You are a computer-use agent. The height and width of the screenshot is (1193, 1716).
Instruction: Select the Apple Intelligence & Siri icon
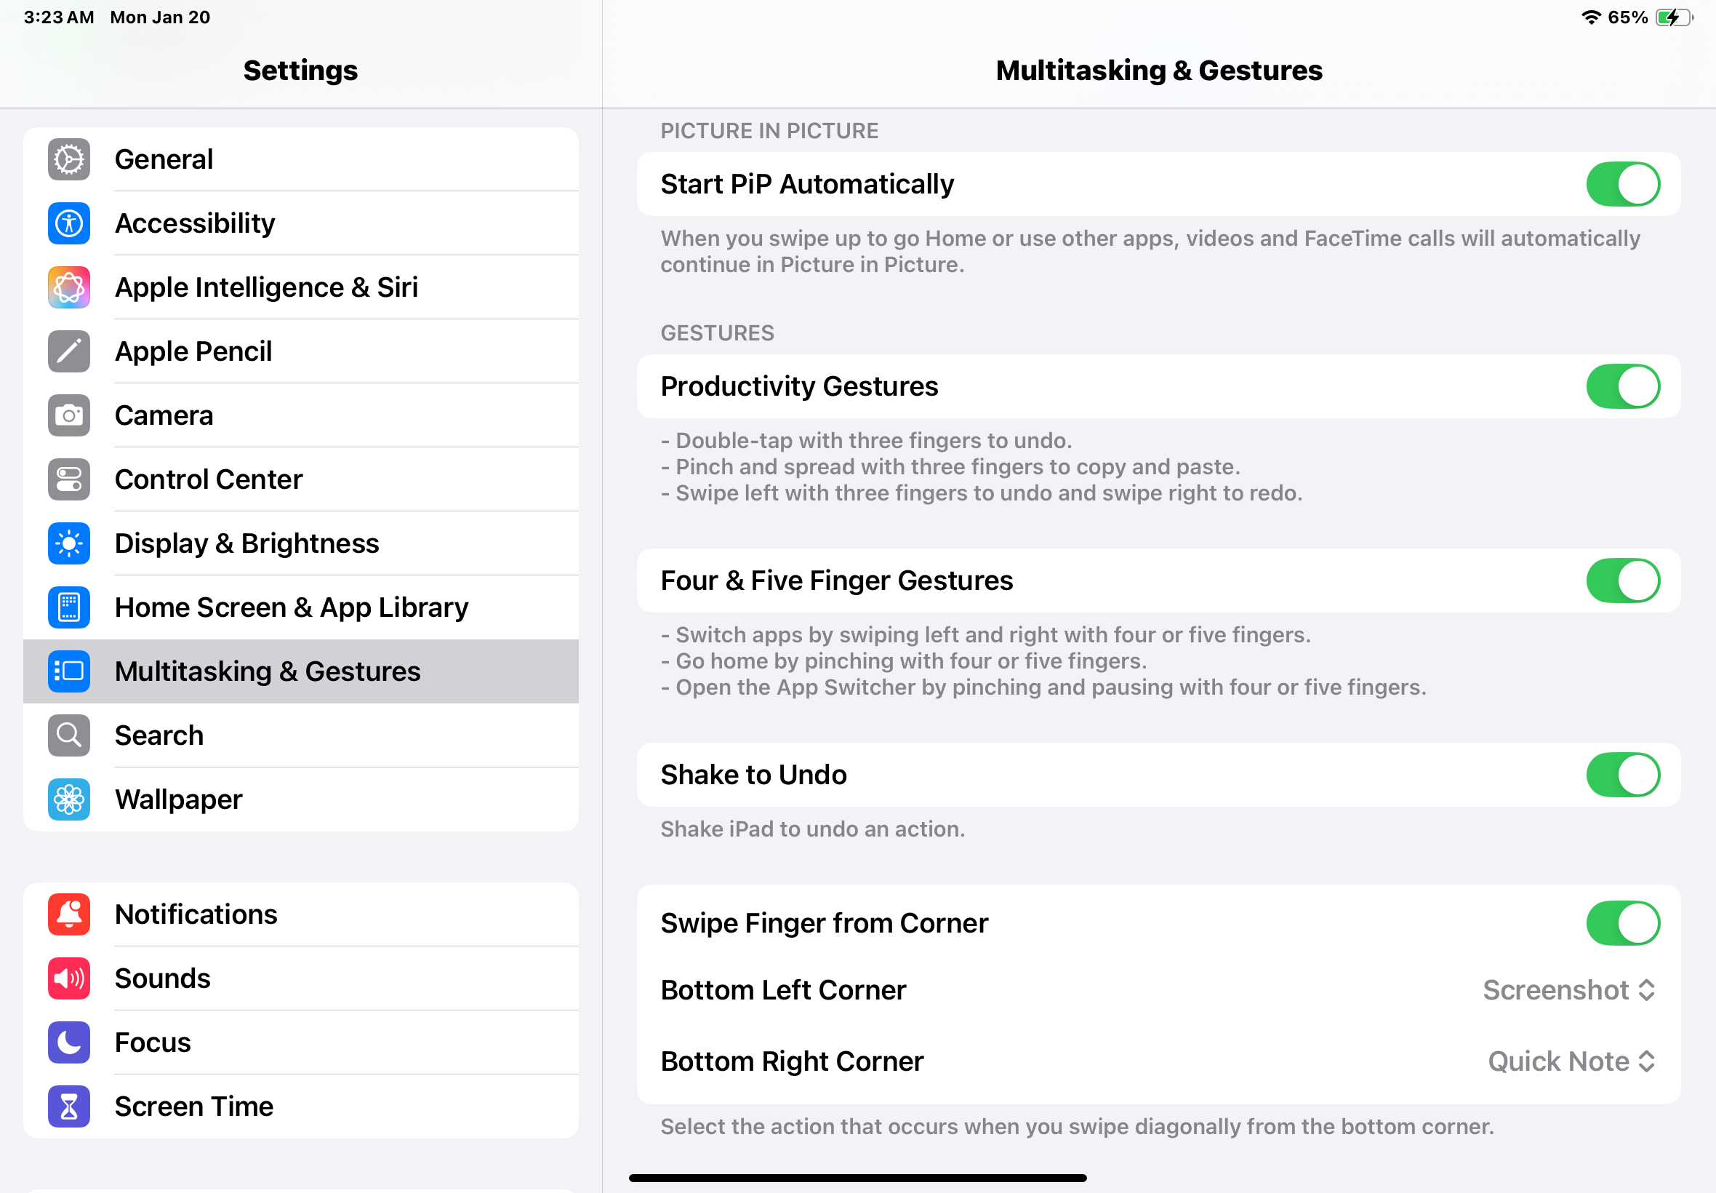coord(68,287)
